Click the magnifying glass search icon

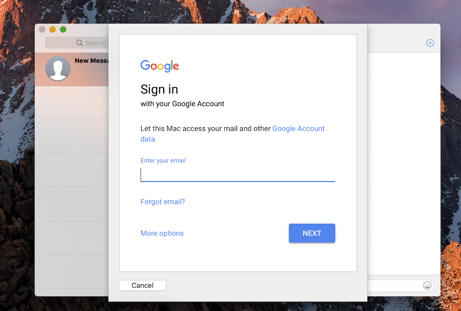(x=80, y=43)
